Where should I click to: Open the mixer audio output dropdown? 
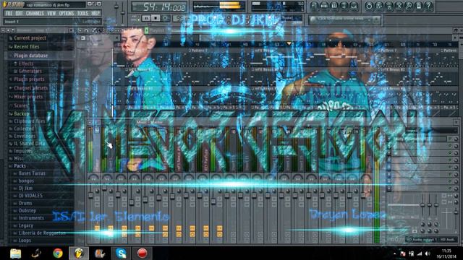(431, 240)
